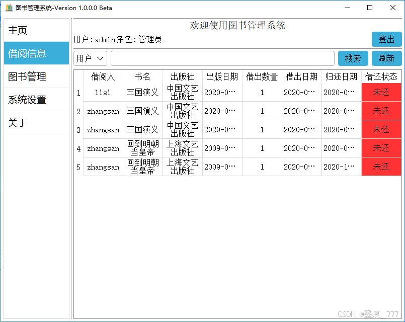Image resolution: width=405 pixels, height=322 pixels.
Task: Click the 书名 column header
Action: point(143,76)
